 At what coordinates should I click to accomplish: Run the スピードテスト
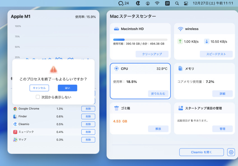click(x=216, y=54)
